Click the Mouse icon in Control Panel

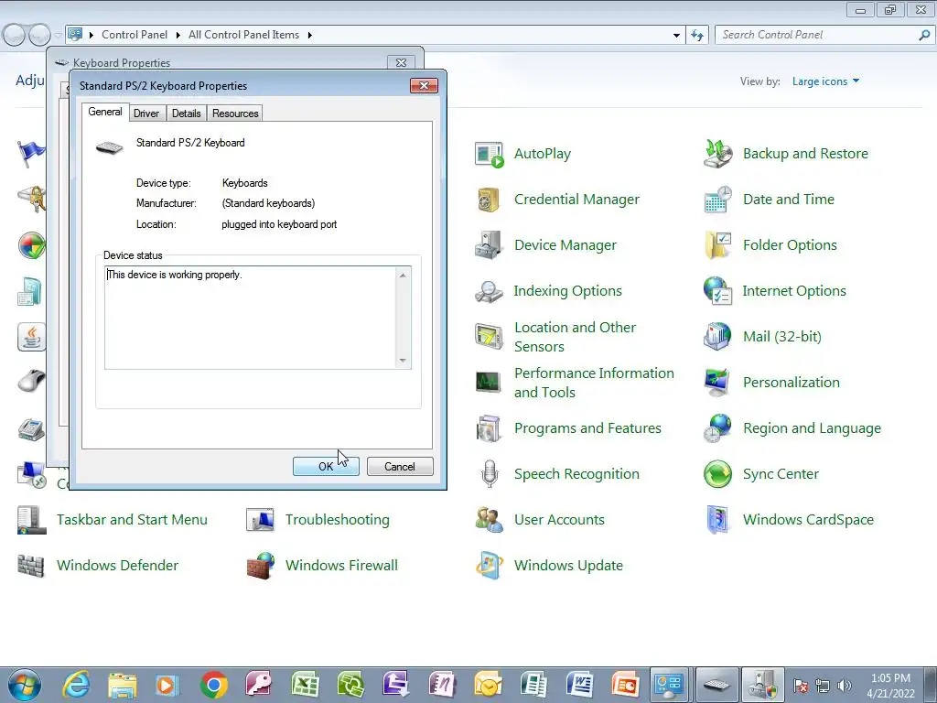pyautogui.click(x=31, y=381)
